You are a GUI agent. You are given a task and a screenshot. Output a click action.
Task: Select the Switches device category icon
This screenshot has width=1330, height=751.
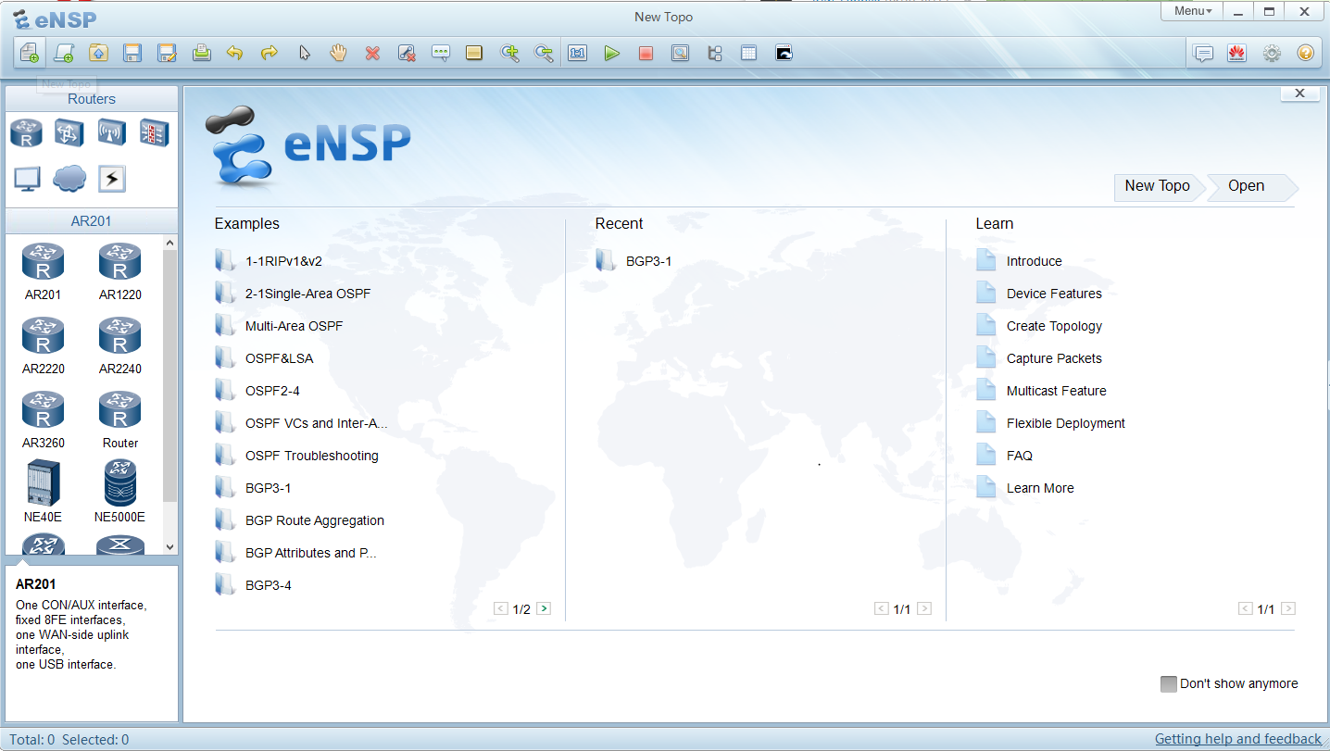pos(69,133)
